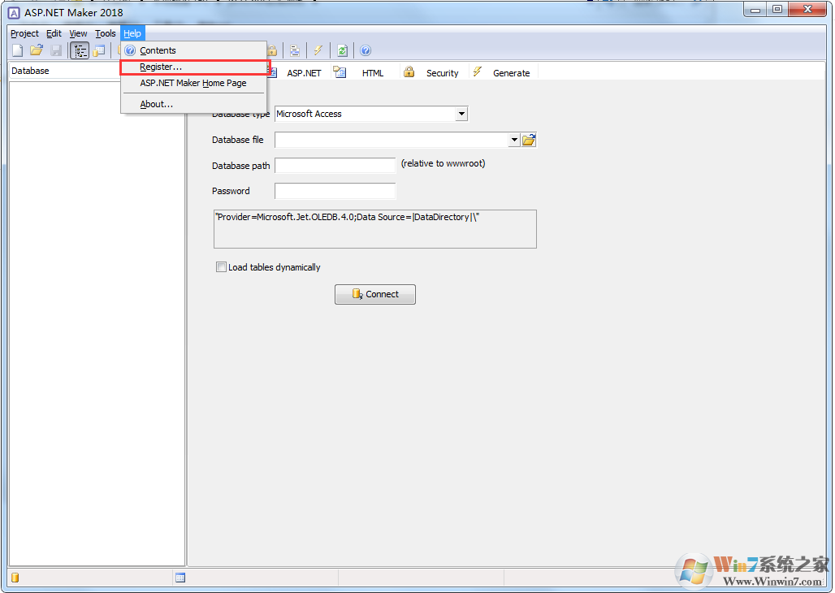Create a new project using toolbar icon
The width and height of the screenshot is (835, 593).
coord(17,50)
